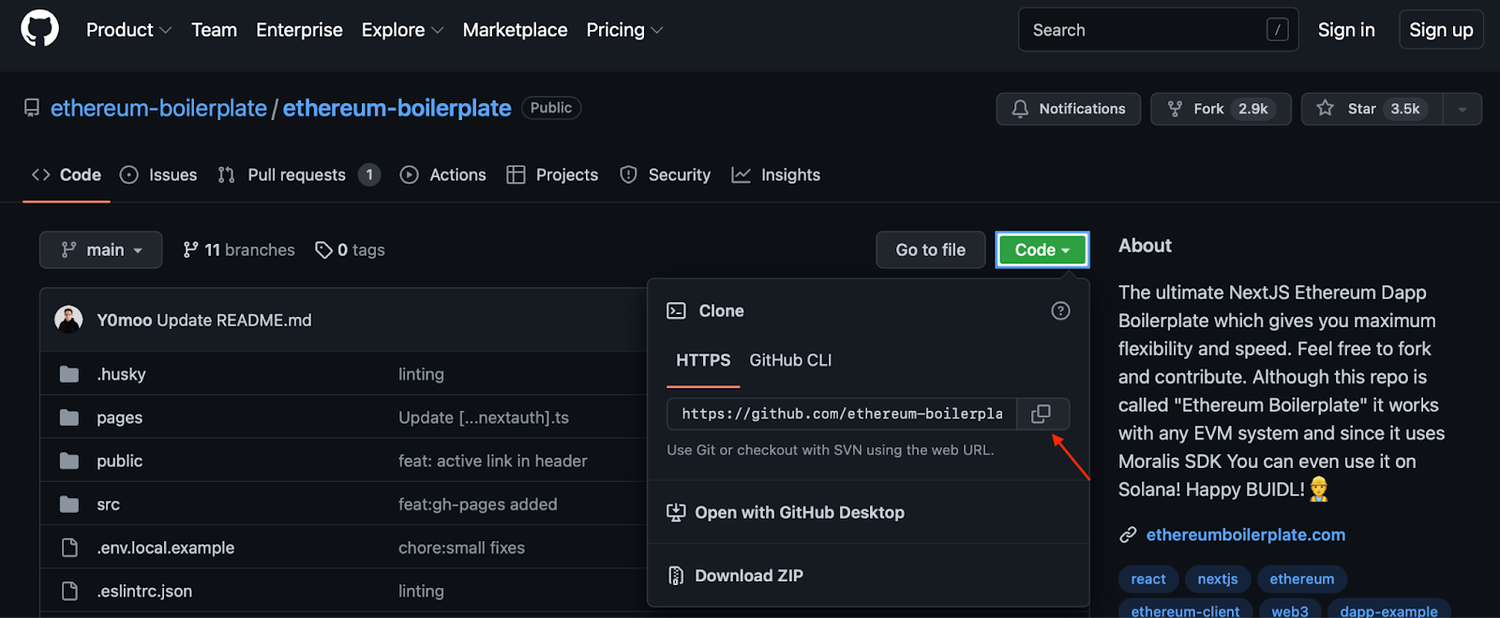Click the Y0moo avatar thumbnail
Screen dimensions: 1500x618
68,320
